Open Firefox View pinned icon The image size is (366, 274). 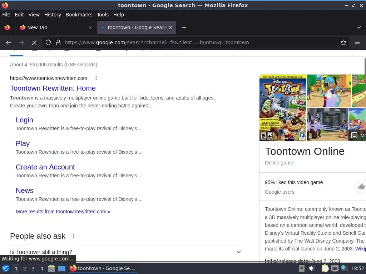[7, 27]
